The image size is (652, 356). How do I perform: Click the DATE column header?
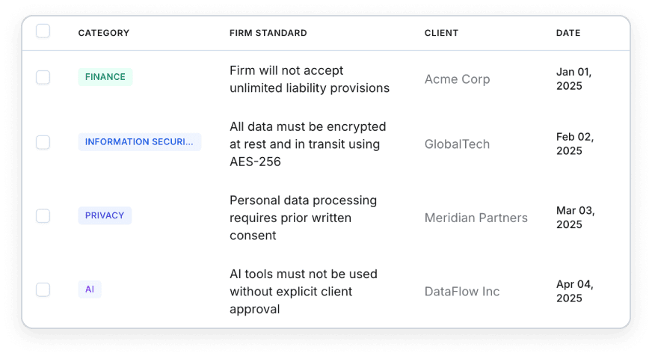point(568,33)
